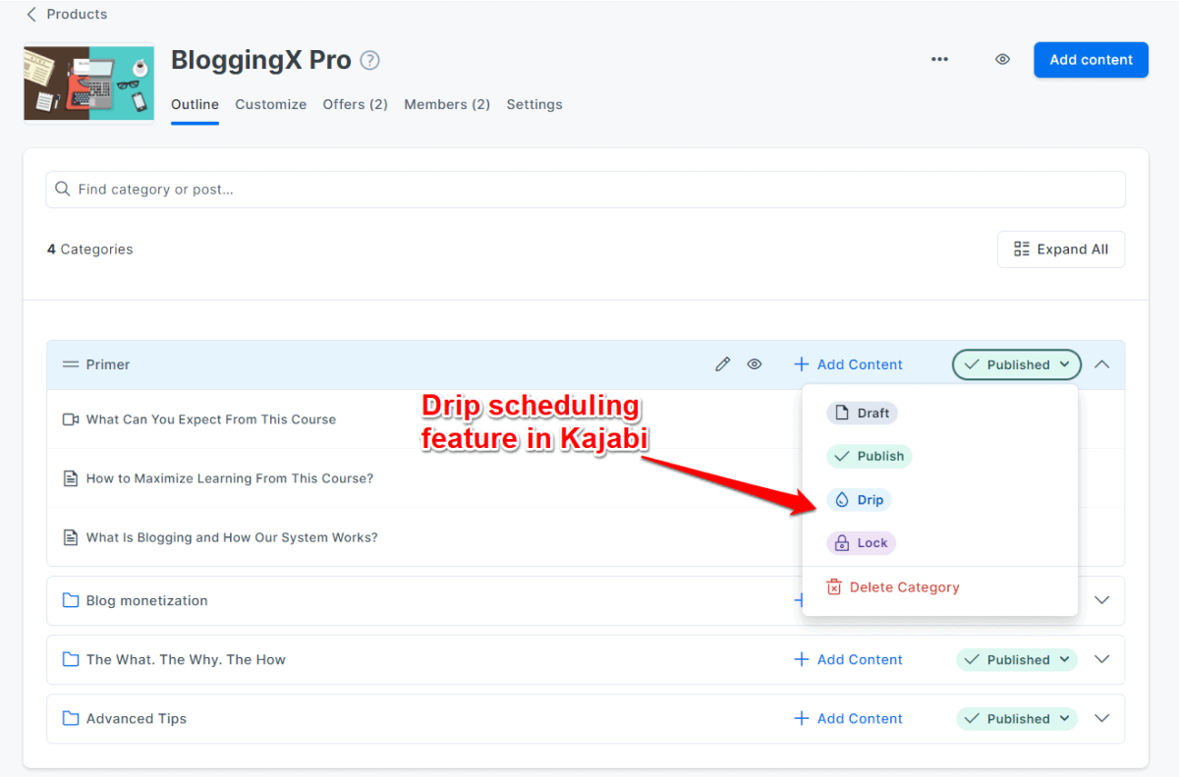Click folder icon of The What. The Why. category
Viewport: 1179px width, 777px height.
point(71,659)
